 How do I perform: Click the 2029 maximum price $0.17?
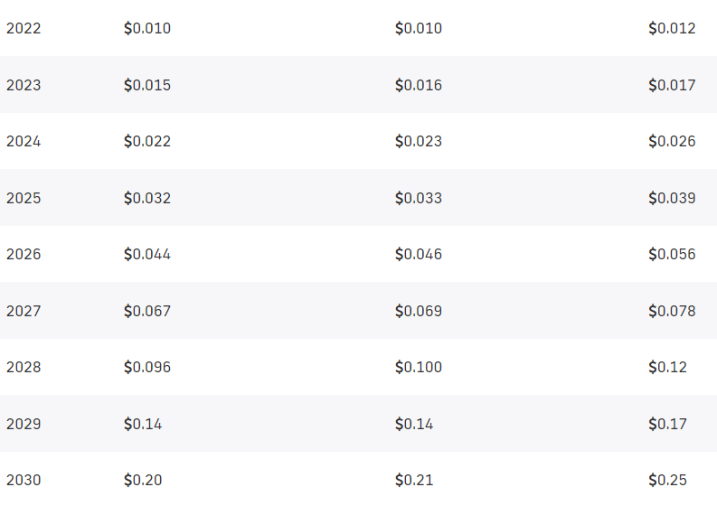(667, 424)
